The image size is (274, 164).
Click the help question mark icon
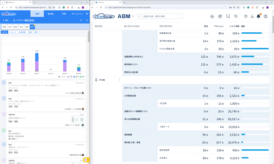(x=246, y=16)
